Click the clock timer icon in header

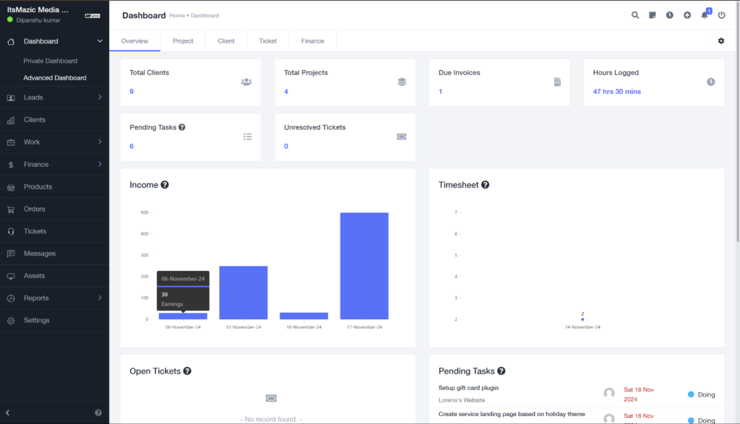coord(670,15)
